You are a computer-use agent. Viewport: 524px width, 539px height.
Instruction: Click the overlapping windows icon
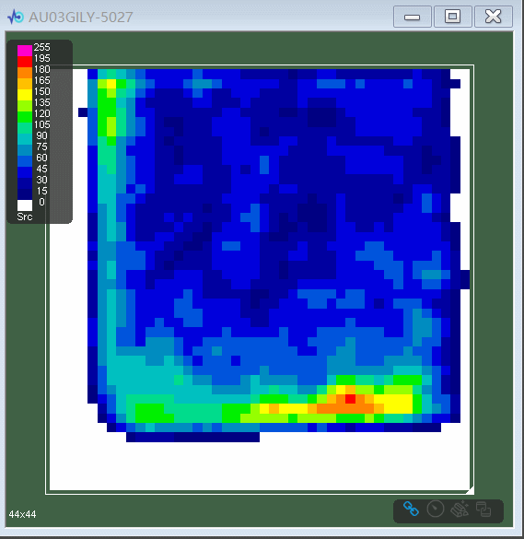[483, 510]
